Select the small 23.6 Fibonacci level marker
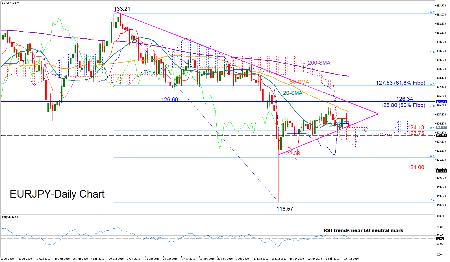Image resolution: width=450 pixels, height=262 pixels. coord(432,156)
